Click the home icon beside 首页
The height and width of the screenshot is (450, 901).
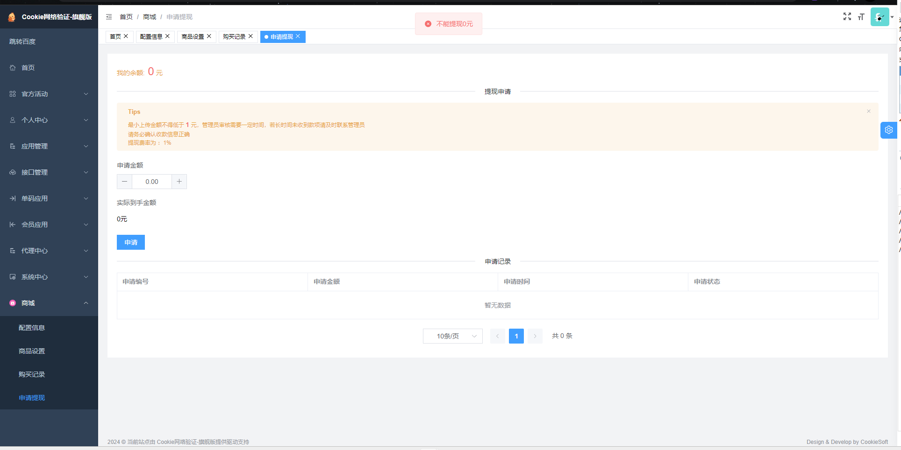pyautogui.click(x=13, y=68)
